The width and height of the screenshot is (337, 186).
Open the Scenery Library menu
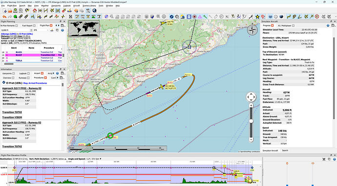89,6
